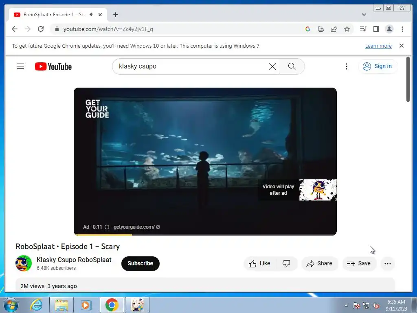Open Chrome profile avatar
Viewport: 417px width, 313px height.
(389, 29)
